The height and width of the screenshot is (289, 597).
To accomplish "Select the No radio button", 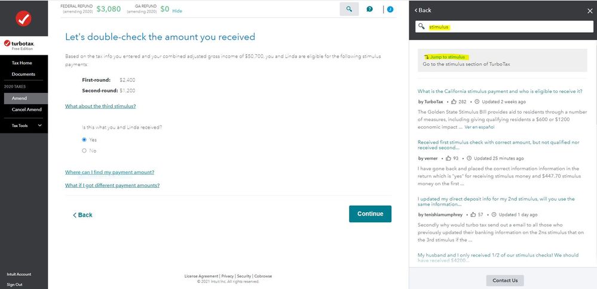I will (x=84, y=151).
